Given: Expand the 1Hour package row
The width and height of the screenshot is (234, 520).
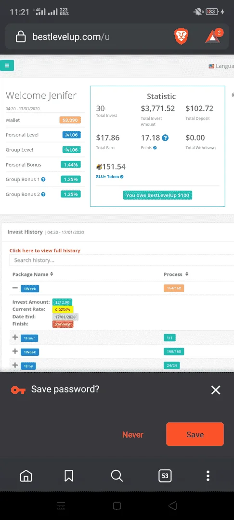Looking at the screenshot, I should 15,337.
